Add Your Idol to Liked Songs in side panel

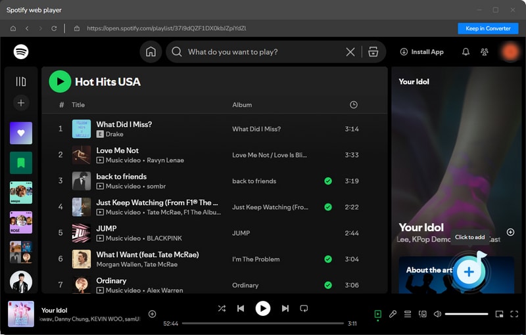click(510, 232)
